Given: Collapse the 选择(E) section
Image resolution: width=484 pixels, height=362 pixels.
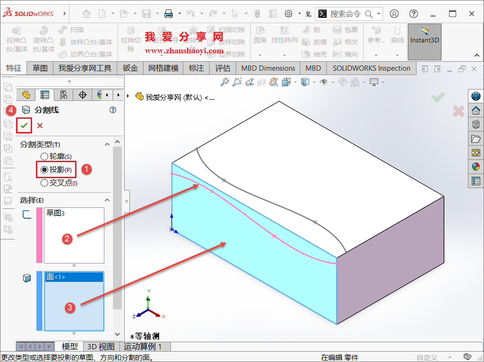Looking at the screenshot, I should (x=107, y=200).
